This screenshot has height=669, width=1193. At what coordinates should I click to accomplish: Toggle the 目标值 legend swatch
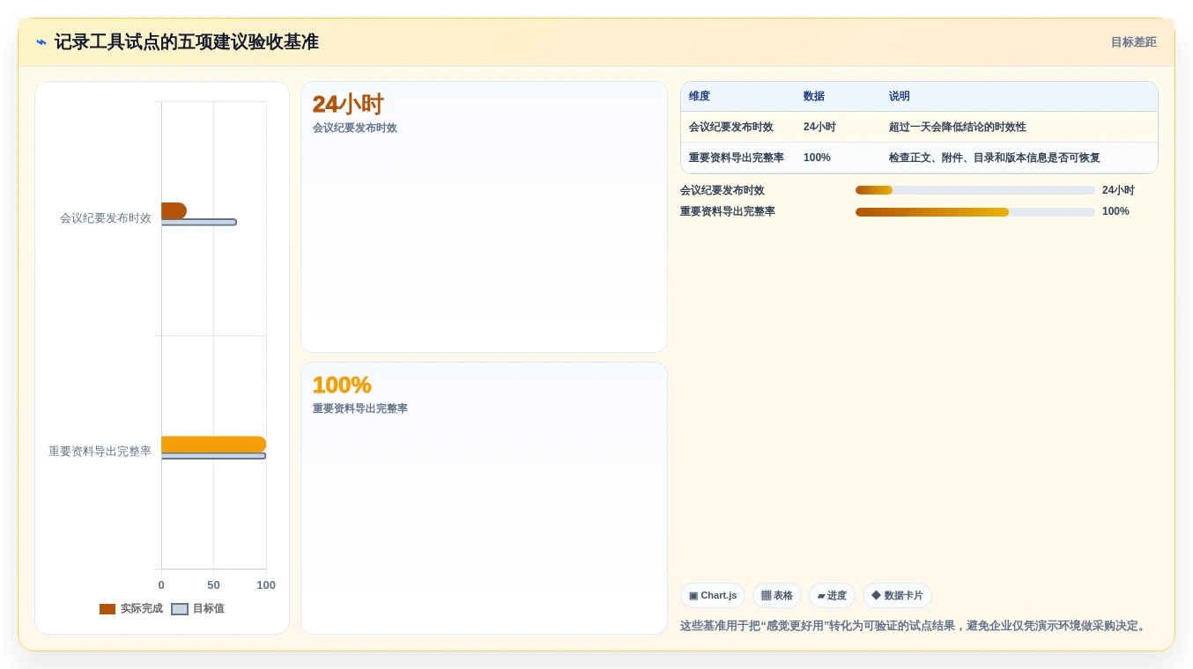[180, 609]
